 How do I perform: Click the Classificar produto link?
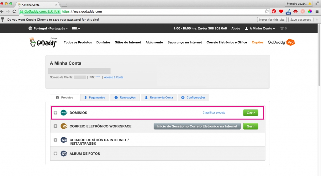[214, 113]
